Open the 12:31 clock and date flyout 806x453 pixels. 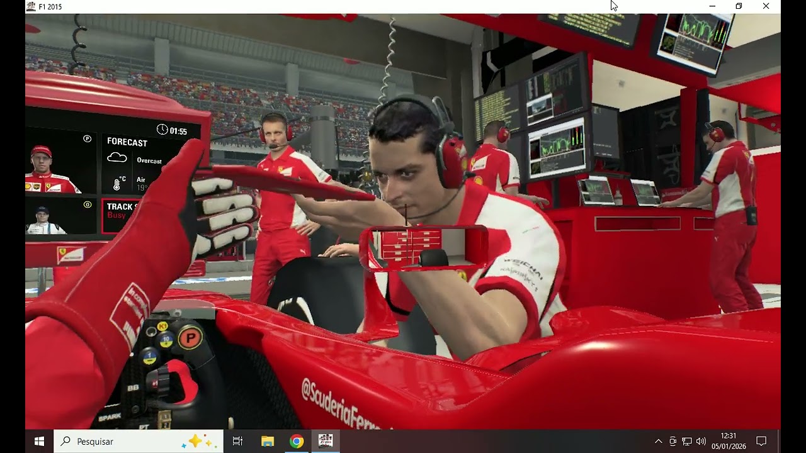(x=729, y=442)
